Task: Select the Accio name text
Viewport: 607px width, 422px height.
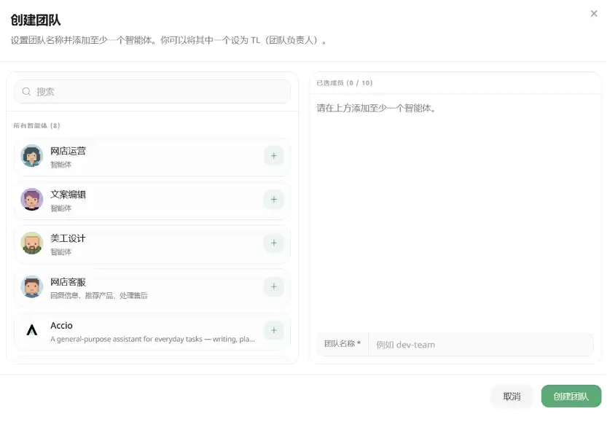Action: point(61,326)
